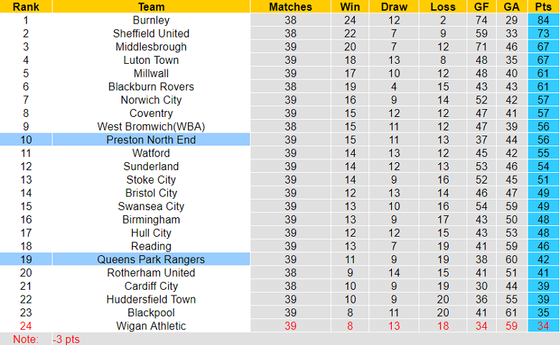Viewport: 560px width, 345px height.
Task: Click the Loss column header
Action: (442, 6)
